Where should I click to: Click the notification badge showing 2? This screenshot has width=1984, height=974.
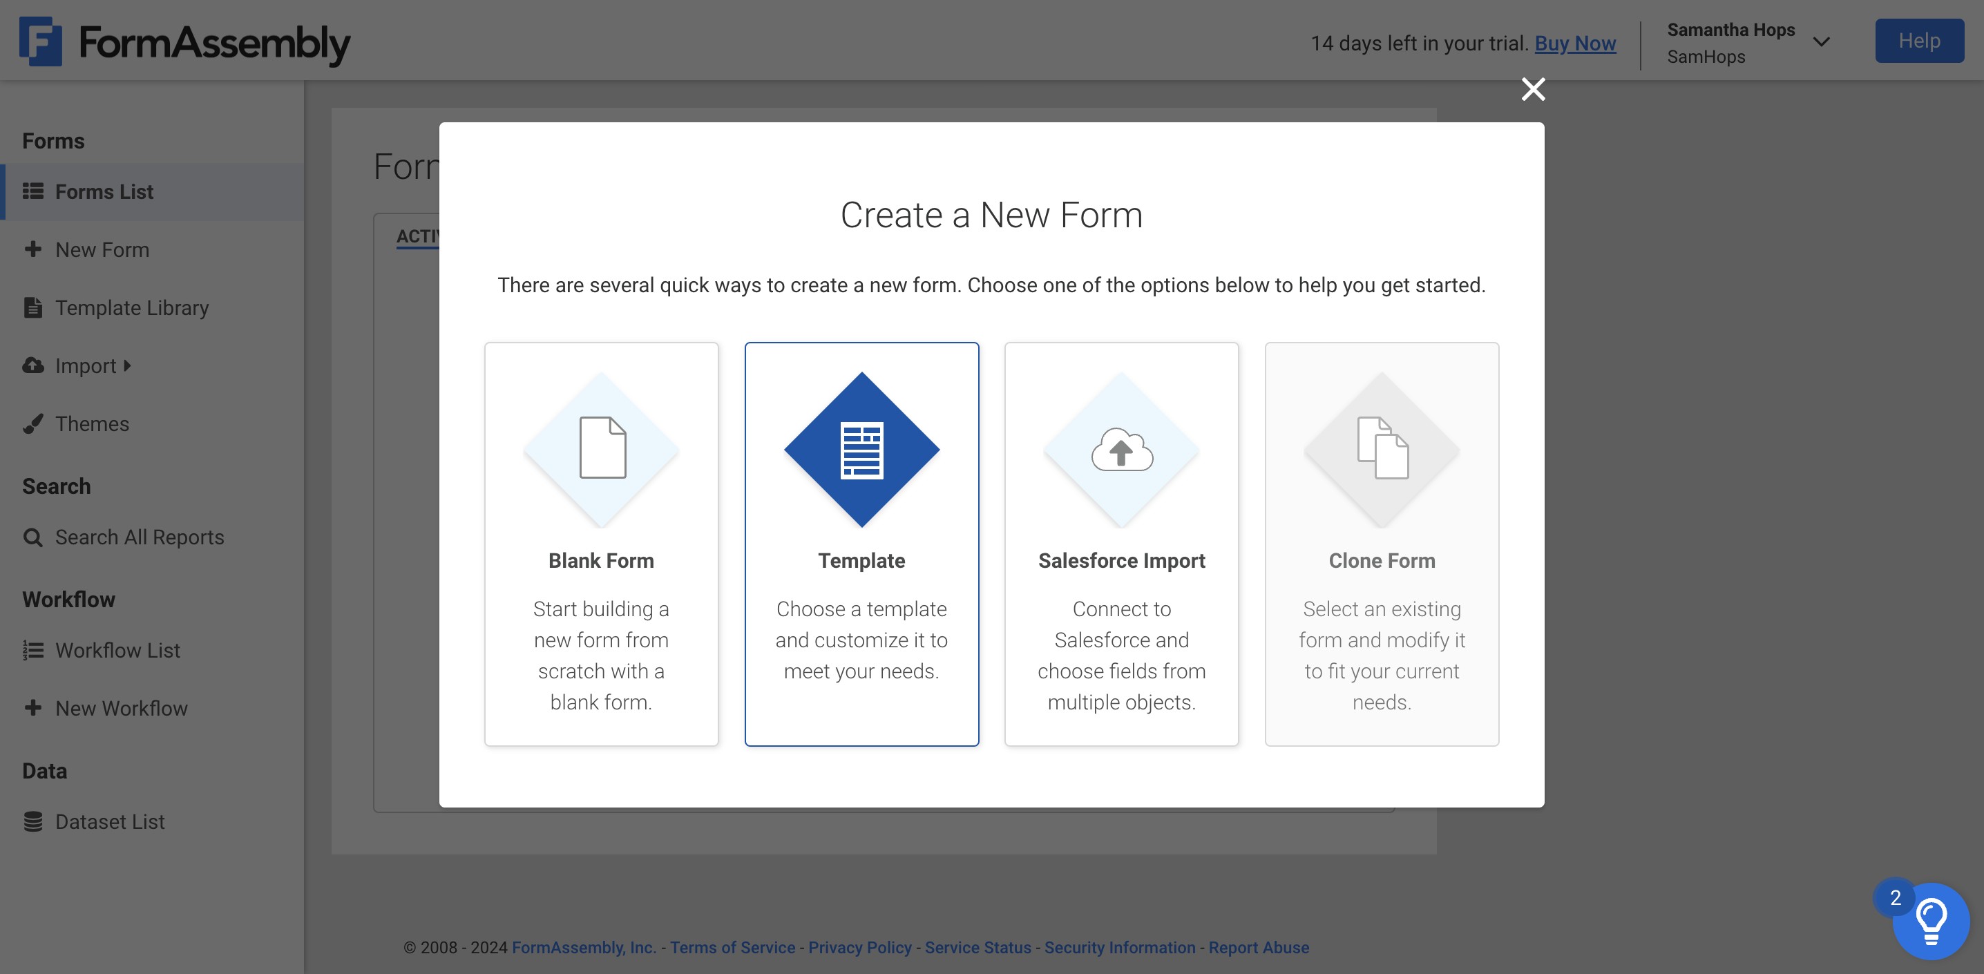[1895, 898]
